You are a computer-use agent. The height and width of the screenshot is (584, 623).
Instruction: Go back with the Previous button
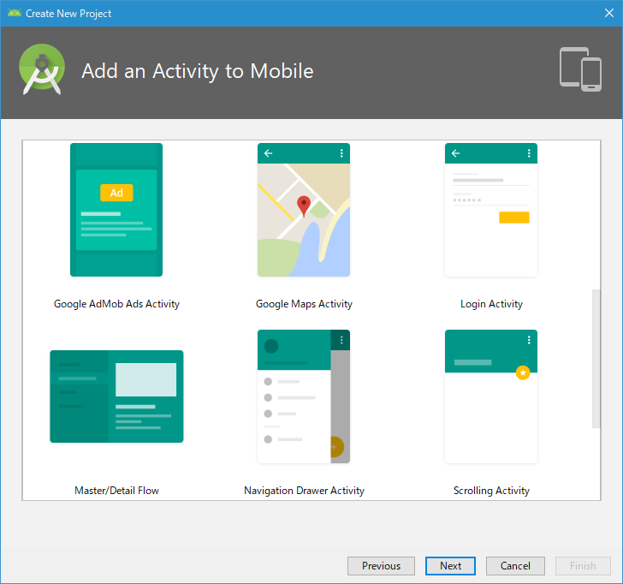381,566
